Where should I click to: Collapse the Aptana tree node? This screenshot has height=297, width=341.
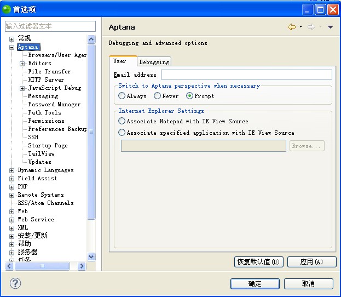click(x=11, y=47)
